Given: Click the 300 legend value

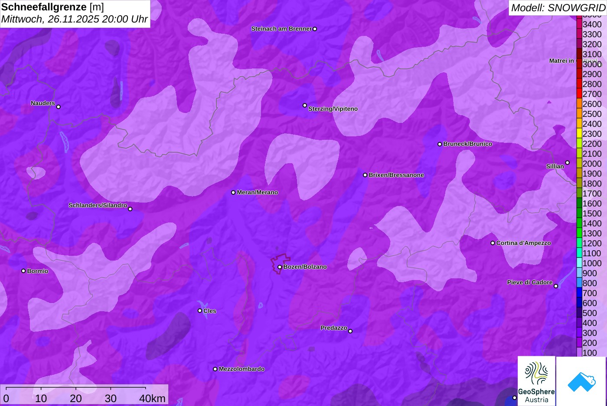Looking at the screenshot, I should coord(590,333).
